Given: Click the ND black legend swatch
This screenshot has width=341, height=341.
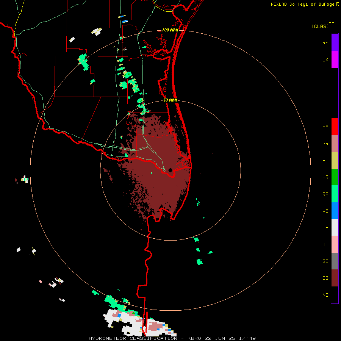Looking at the screenshot, I should [x=335, y=295].
